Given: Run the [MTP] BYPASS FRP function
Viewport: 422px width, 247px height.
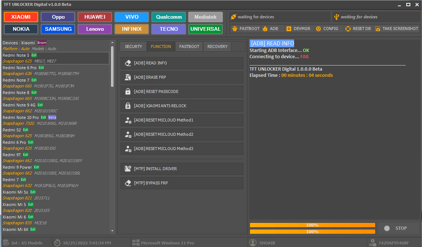Looking at the screenshot, I should 182,183.
